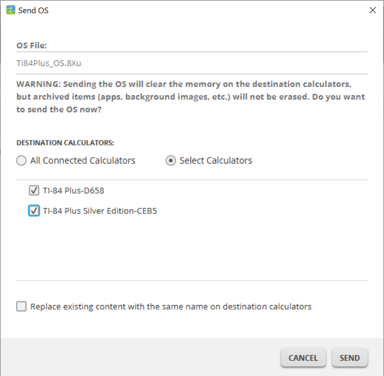The height and width of the screenshot is (376, 384).
Task: Click the OS File heading label
Action: pyautogui.click(x=31, y=46)
